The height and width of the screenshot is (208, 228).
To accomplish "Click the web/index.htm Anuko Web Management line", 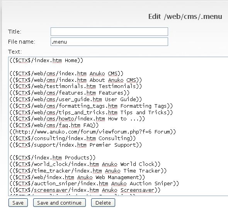I will (77, 178).
